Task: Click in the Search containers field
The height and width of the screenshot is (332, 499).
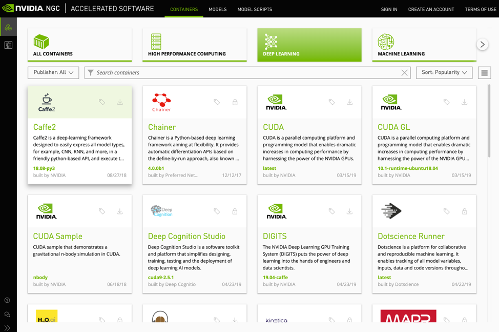Action: click(x=247, y=73)
